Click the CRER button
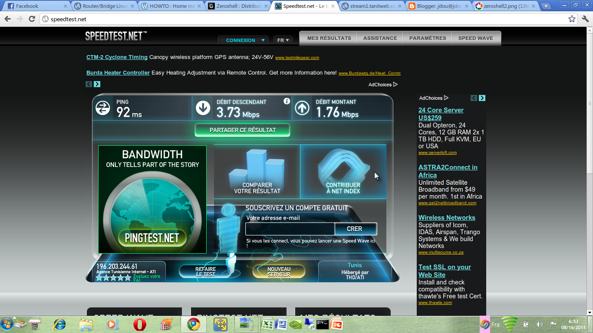The image size is (593, 333). (356, 229)
